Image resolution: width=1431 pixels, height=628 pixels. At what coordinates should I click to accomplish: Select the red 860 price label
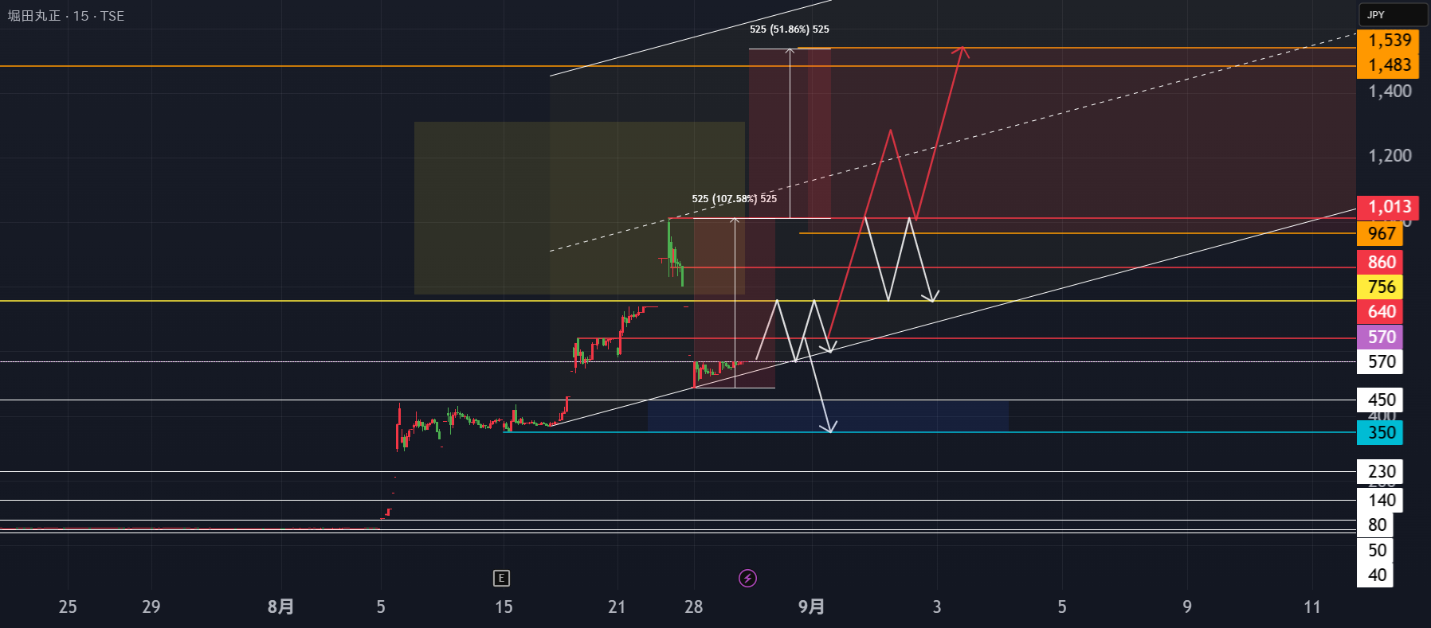coord(1380,263)
